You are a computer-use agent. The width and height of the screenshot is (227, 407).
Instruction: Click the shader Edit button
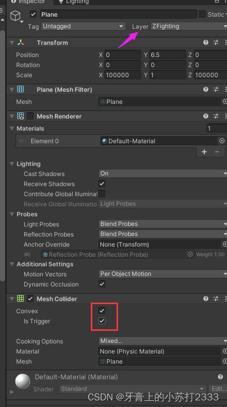pos(218,389)
